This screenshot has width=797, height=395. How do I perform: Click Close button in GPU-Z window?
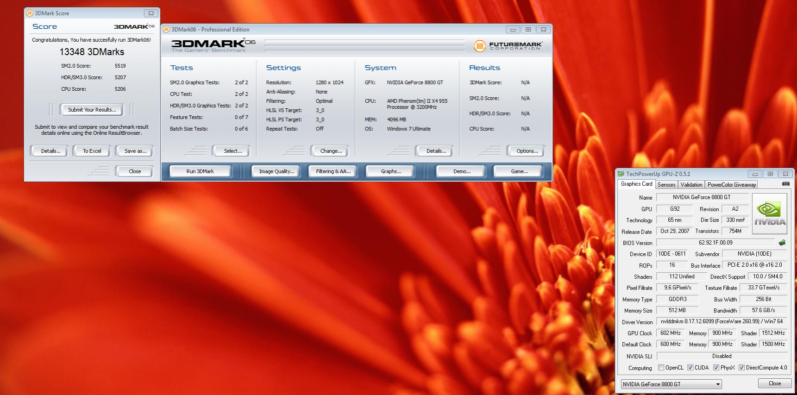pos(774,383)
